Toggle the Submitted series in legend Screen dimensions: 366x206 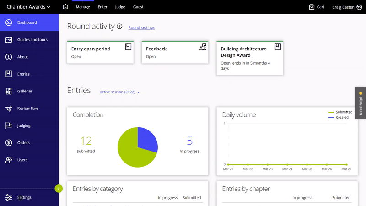[340, 112]
